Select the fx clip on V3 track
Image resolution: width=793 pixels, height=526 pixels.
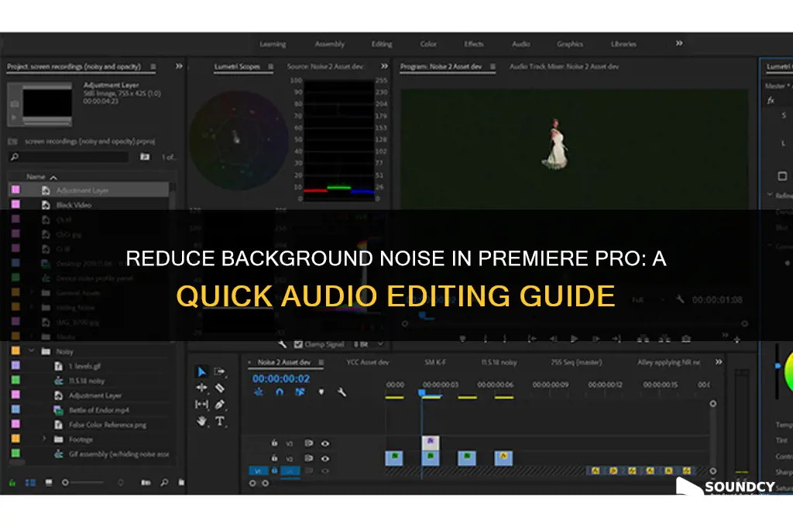coord(431,442)
